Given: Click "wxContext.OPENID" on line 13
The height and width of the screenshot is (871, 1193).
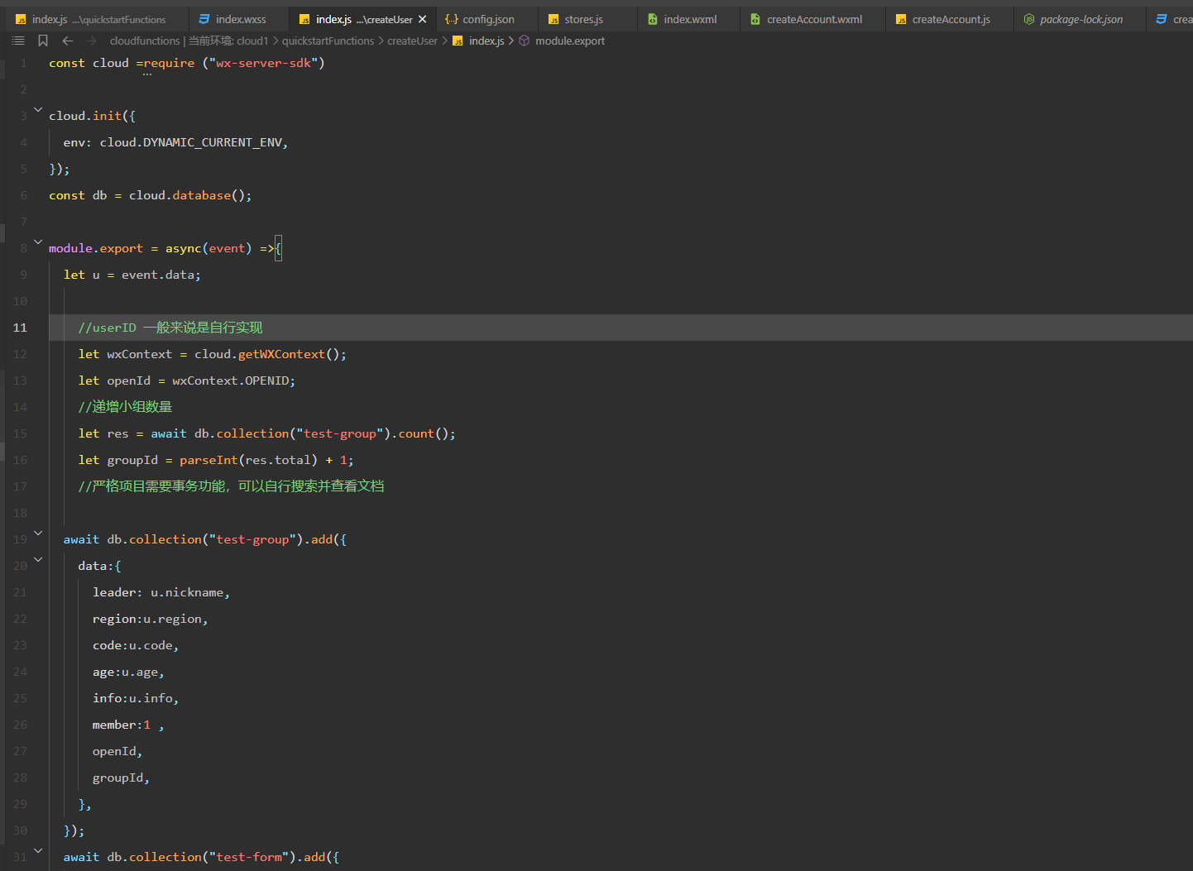Looking at the screenshot, I should pyautogui.click(x=230, y=380).
